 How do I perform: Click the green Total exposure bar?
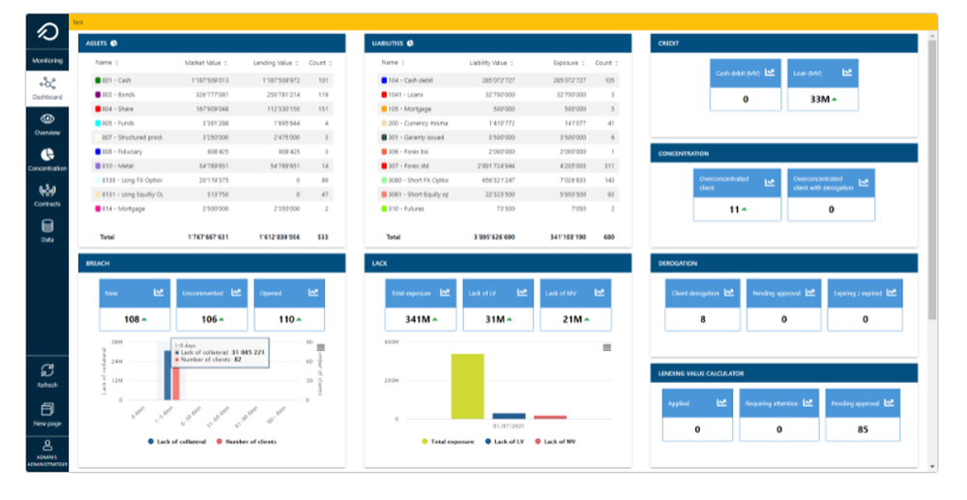pos(467,387)
